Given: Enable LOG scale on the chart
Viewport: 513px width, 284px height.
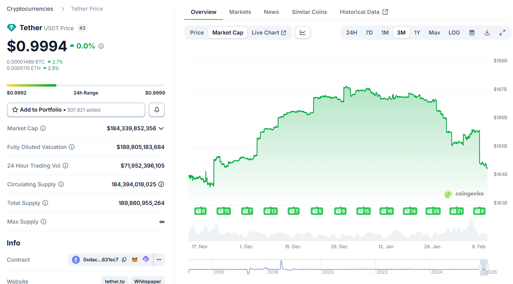Looking at the screenshot, I should (454, 33).
